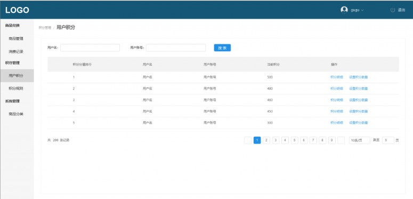Open 积分明细 for the 460-point row
413x199 pixels.
point(337,100)
